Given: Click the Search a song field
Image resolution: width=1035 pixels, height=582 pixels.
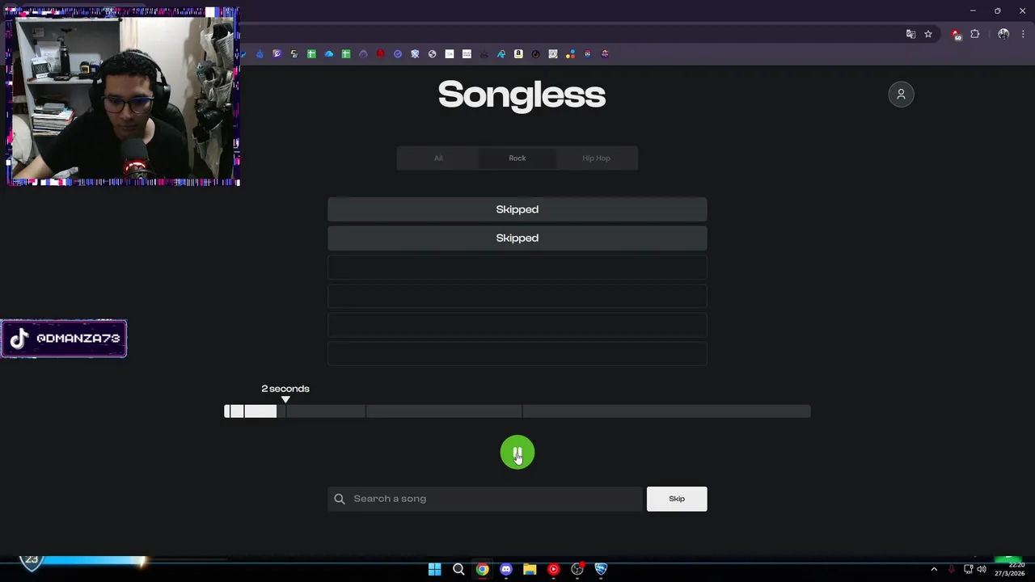Looking at the screenshot, I should [x=485, y=499].
